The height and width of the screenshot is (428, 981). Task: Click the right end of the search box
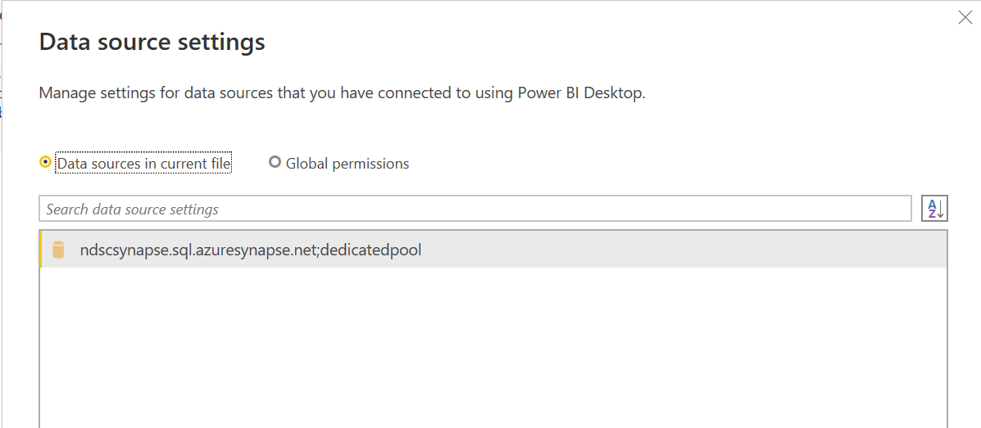[895, 209]
